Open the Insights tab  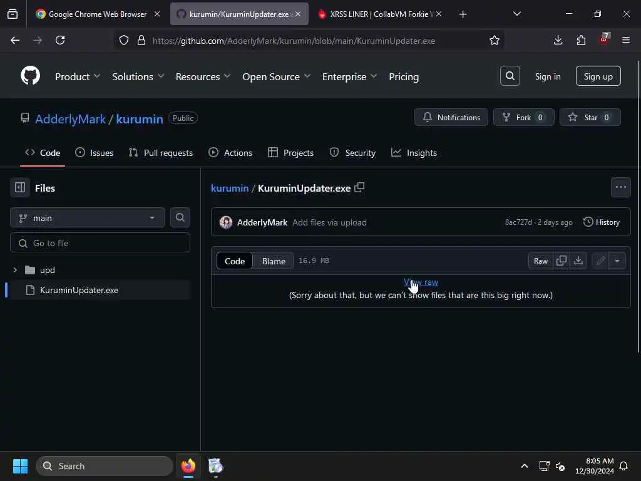(414, 153)
